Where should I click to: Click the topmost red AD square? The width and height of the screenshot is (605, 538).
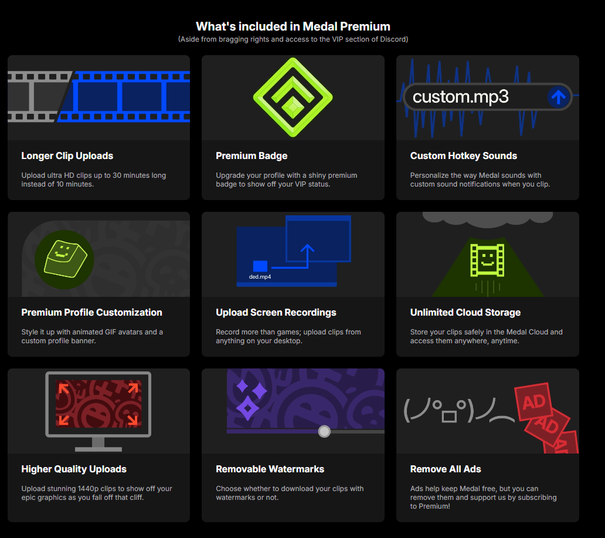pos(534,402)
